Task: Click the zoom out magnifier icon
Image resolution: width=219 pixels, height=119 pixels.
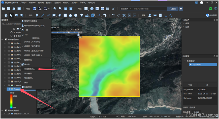Action: point(60,9)
